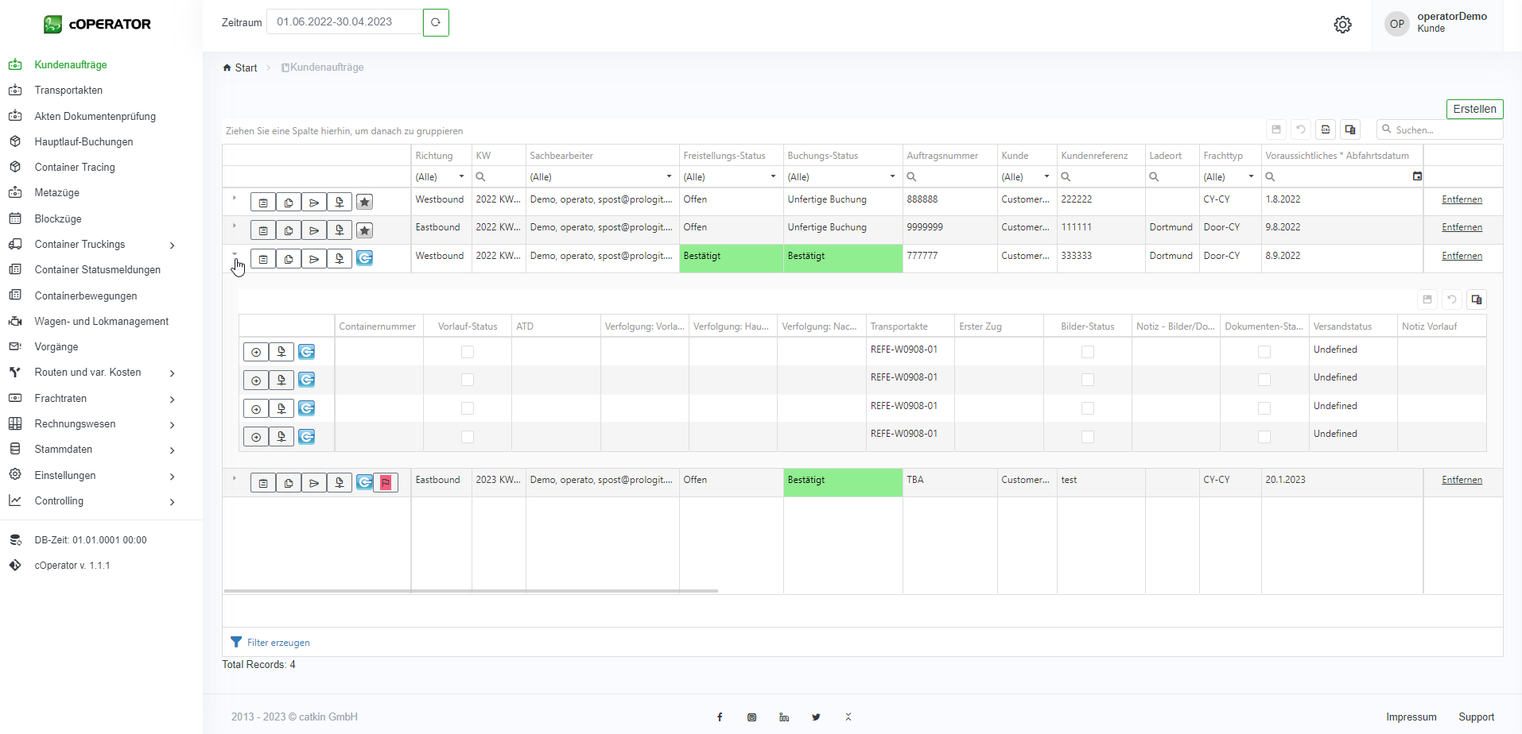The height and width of the screenshot is (734, 1522).
Task: Click Entfernen link for order 888888
Action: point(1462,199)
